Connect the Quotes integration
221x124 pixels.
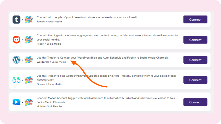point(195,80)
